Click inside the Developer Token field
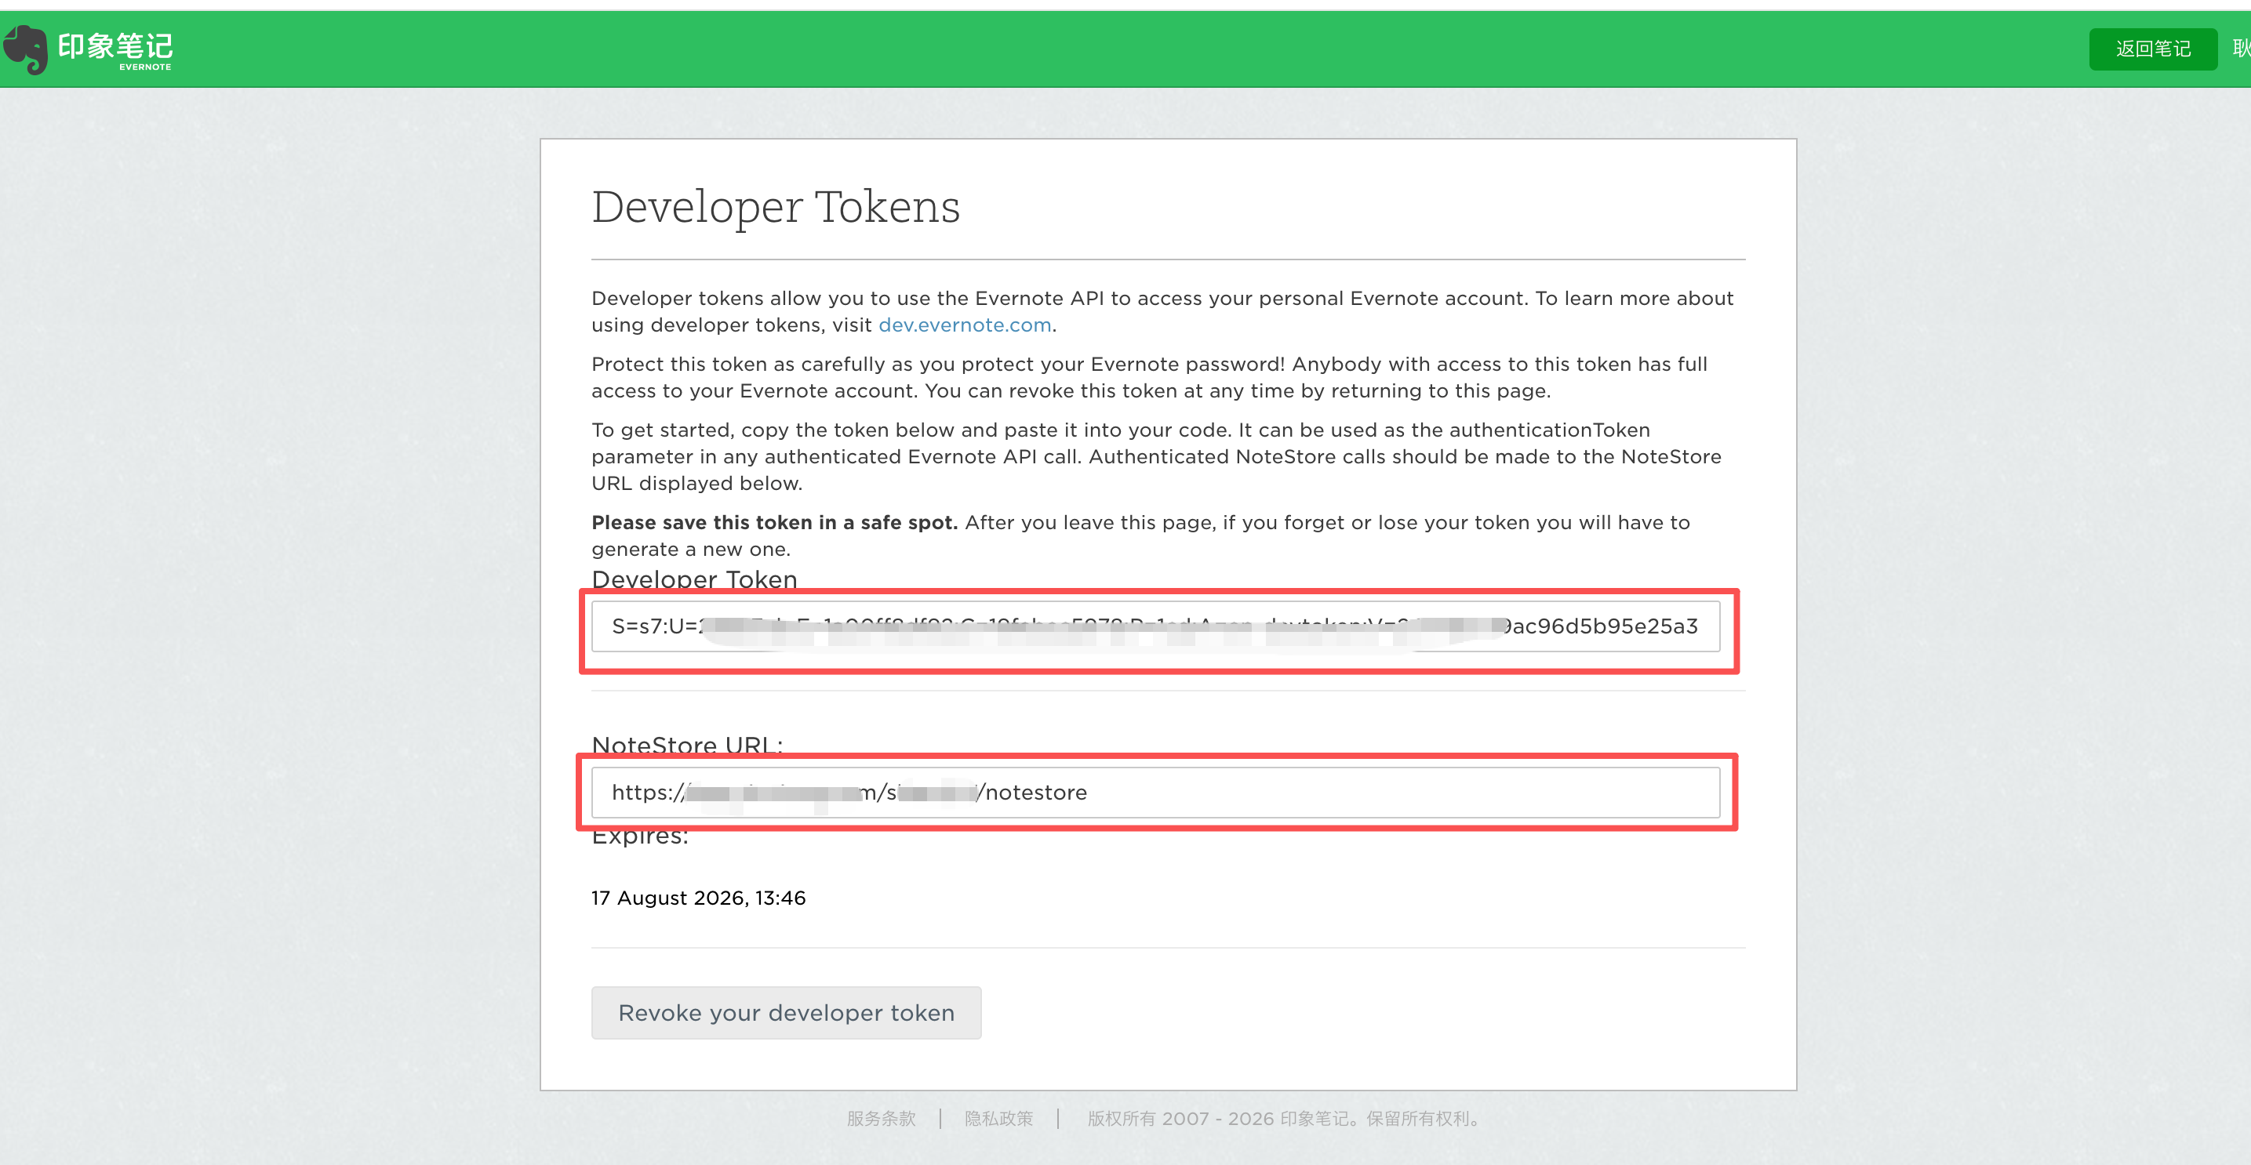 click(x=1155, y=626)
